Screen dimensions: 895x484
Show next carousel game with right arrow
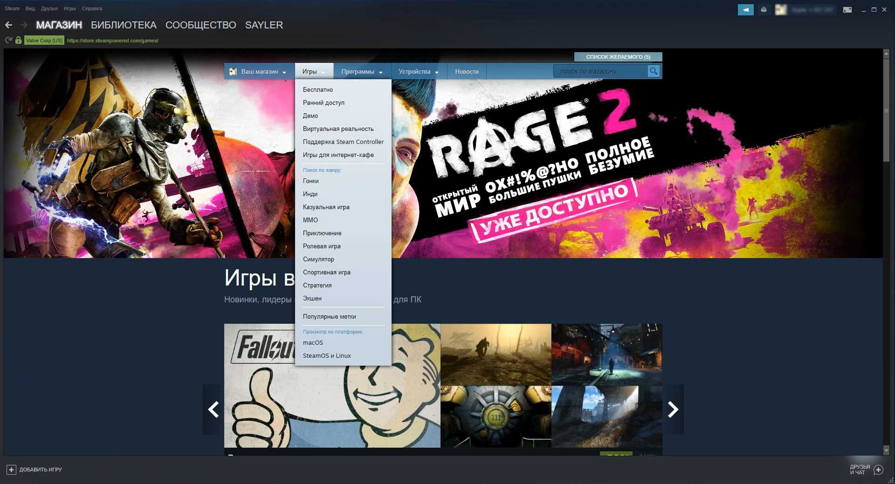[x=673, y=409]
